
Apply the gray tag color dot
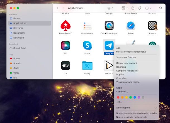click(x=143, y=97)
